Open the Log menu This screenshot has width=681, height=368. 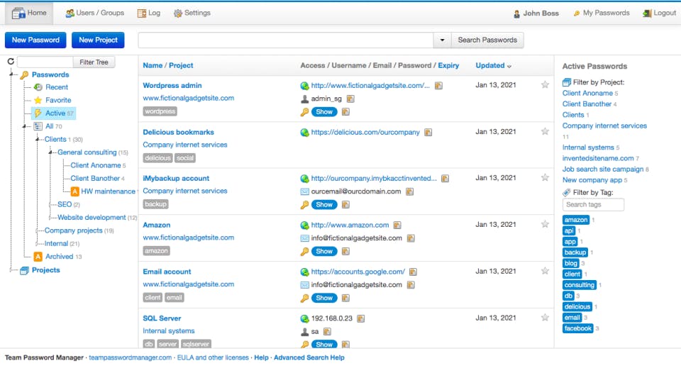(149, 13)
